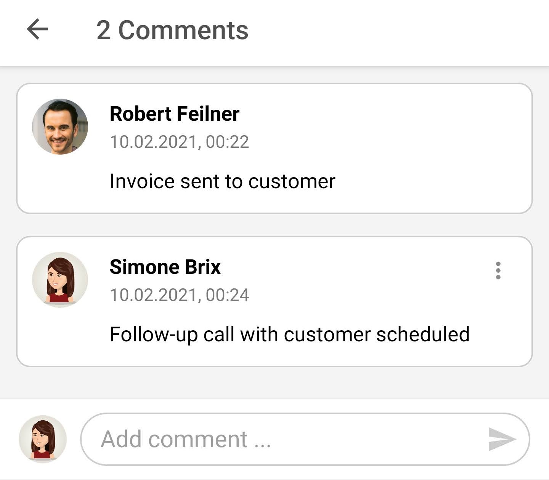Viewport: 549px width, 480px height.
Task: Click the timestamp 10.02.2021, 00:22
Action: [x=179, y=142]
